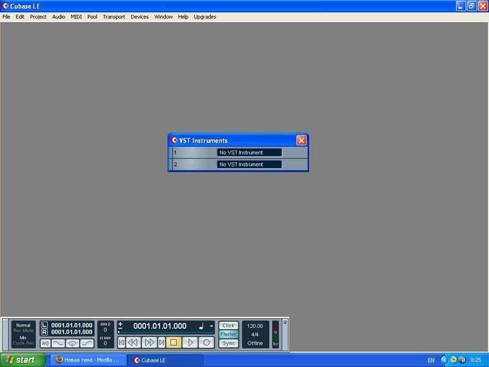489x367 pixels.
Task: Start playback with the Play button
Action: pyautogui.click(x=190, y=343)
